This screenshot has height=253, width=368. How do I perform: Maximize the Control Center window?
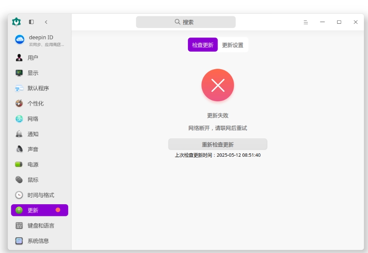tap(339, 22)
